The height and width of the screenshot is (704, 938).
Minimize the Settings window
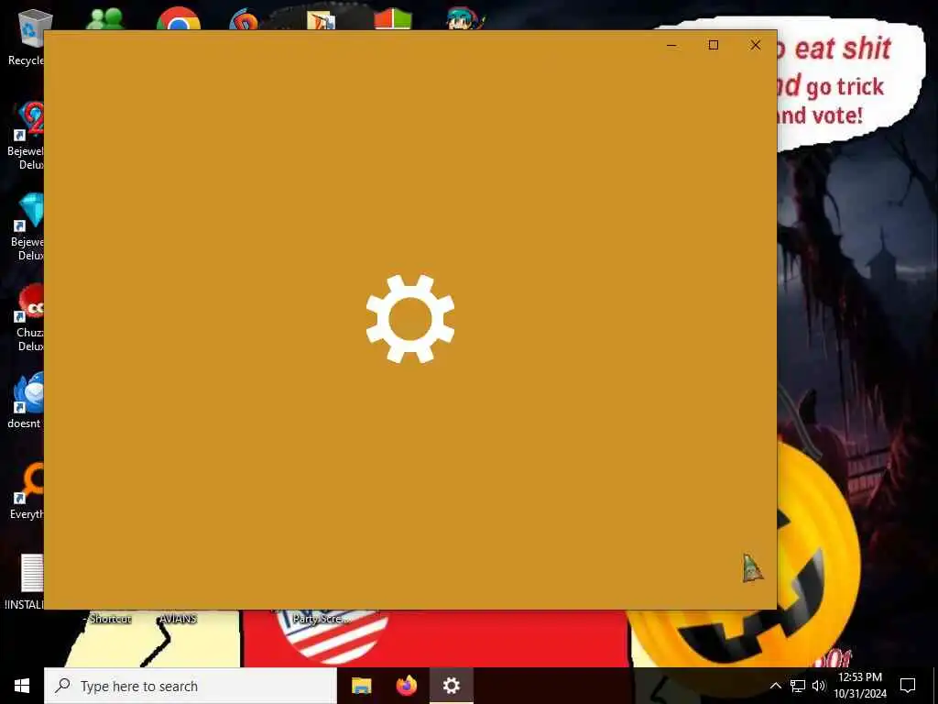[x=671, y=45]
